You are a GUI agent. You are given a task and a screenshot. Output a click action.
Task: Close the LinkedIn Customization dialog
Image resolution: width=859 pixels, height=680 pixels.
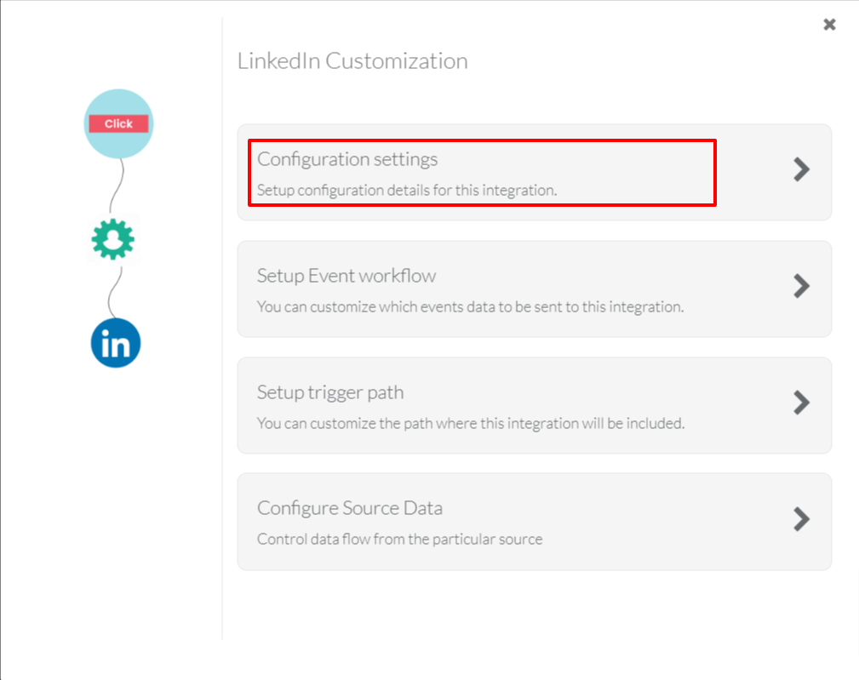point(829,25)
